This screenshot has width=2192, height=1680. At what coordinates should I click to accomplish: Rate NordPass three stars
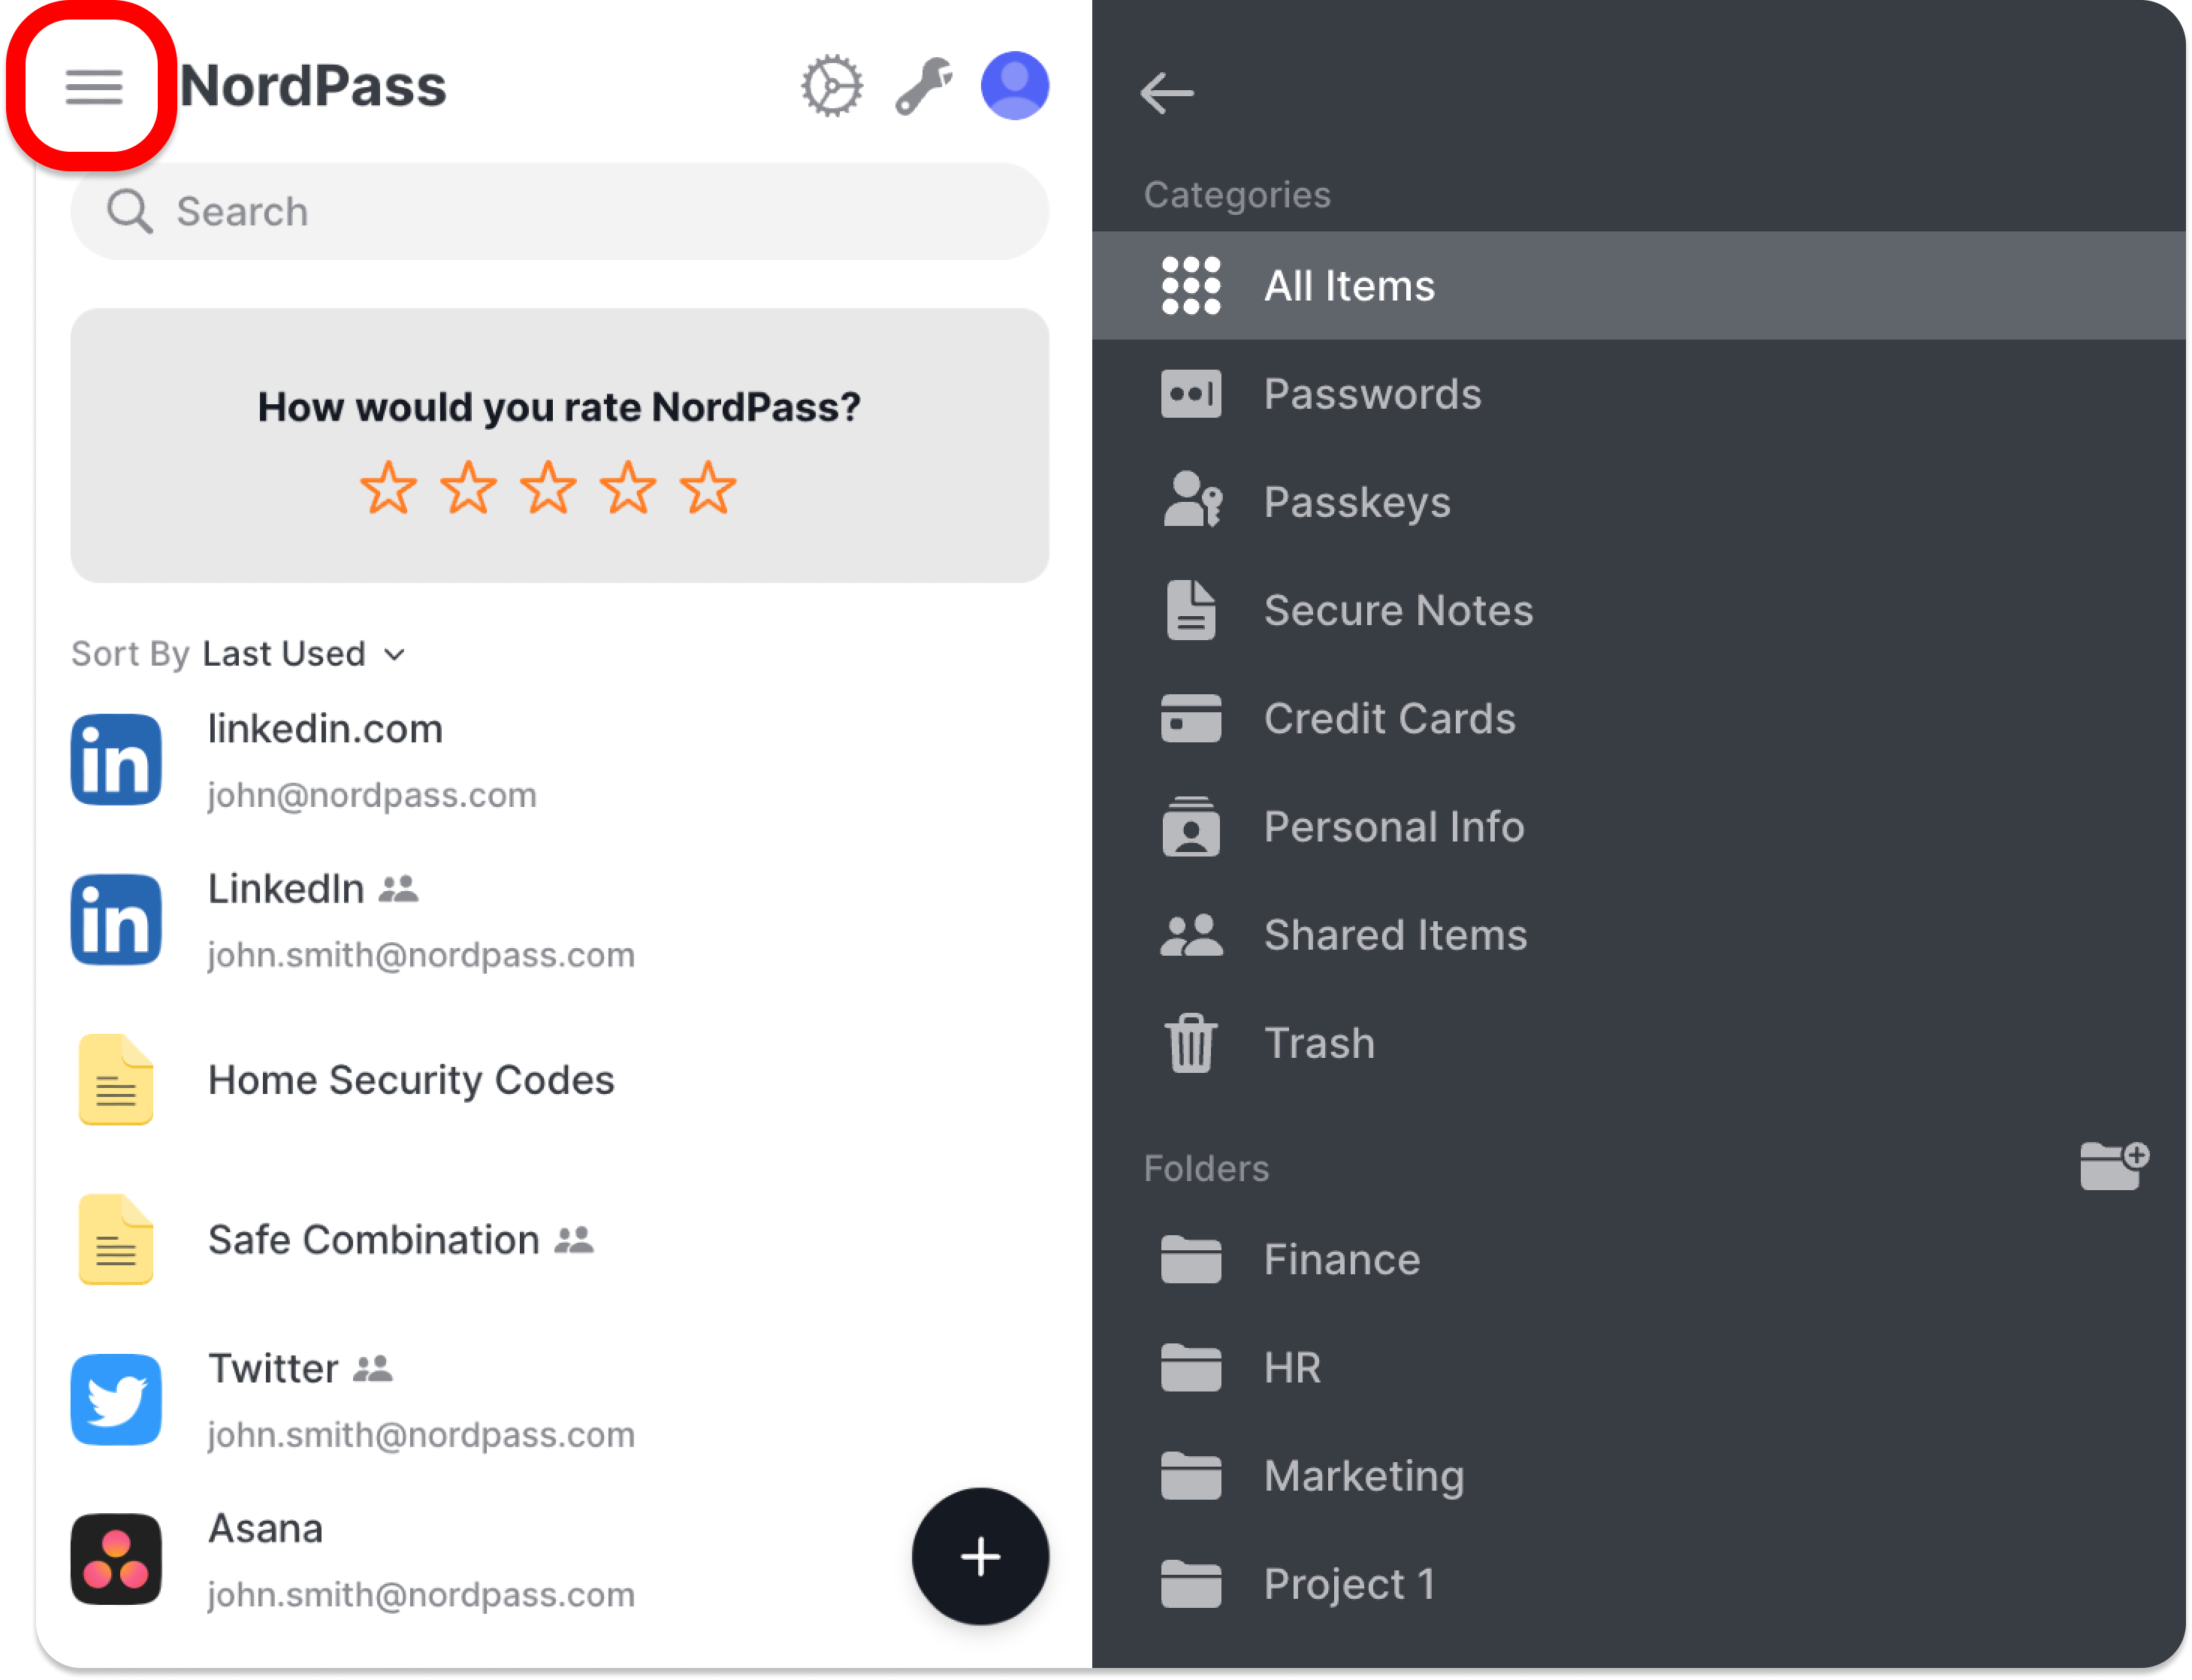click(x=548, y=488)
